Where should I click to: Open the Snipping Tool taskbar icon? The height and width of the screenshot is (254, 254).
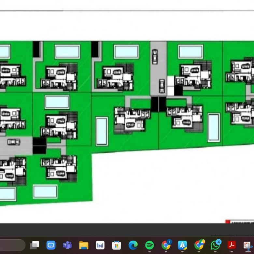[x=248, y=245]
